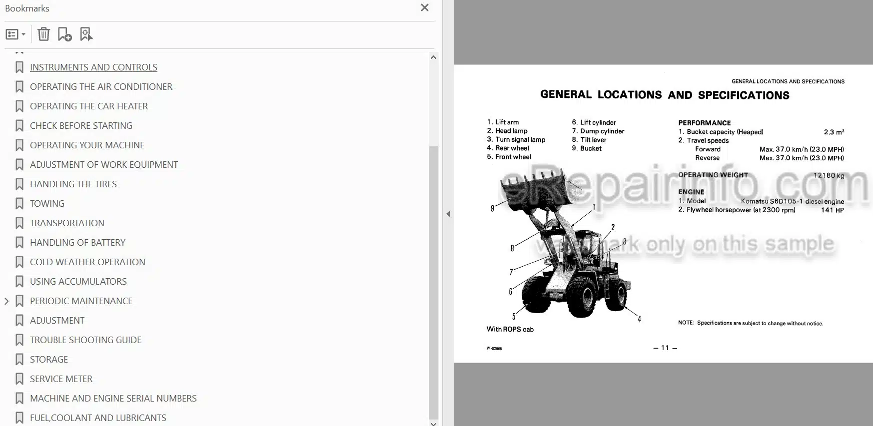This screenshot has width=873, height=426.
Task: Select the STORAGE bookmark
Action: pyautogui.click(x=49, y=359)
